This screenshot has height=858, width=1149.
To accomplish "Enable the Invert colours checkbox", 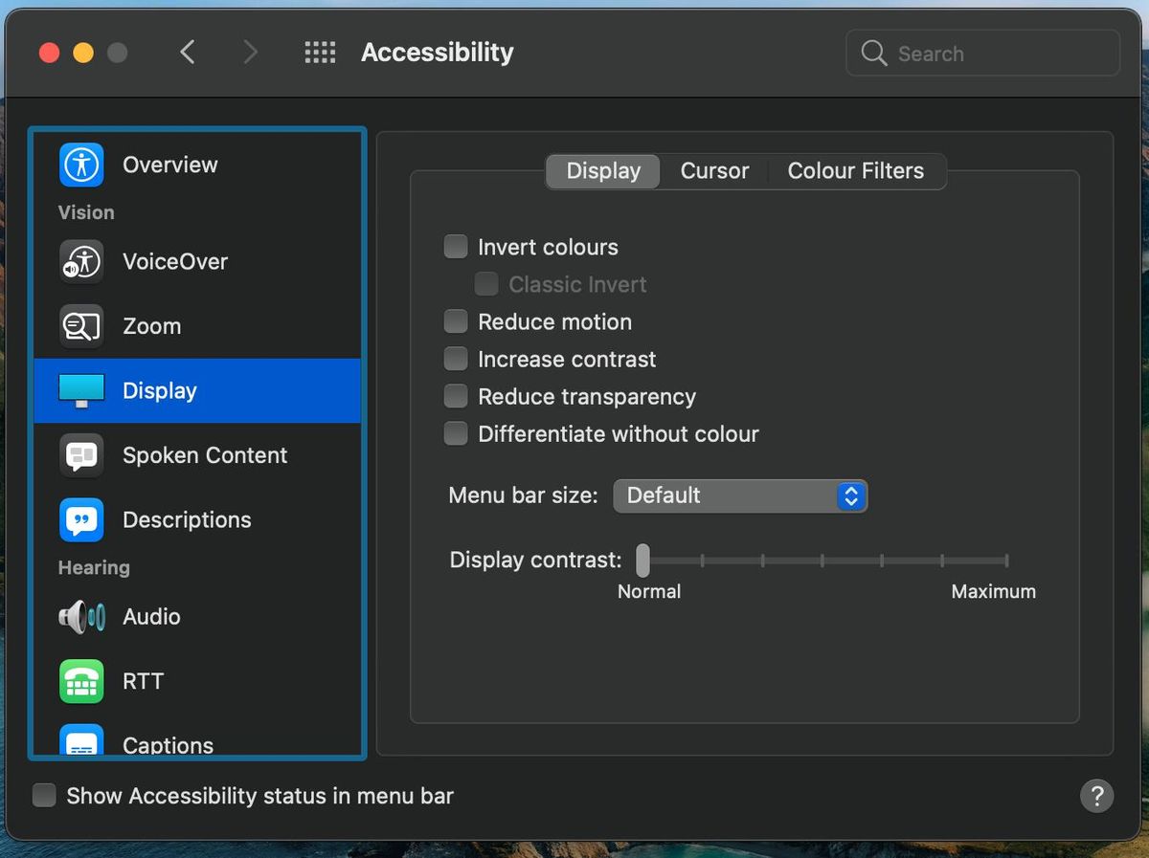I will pos(456,246).
